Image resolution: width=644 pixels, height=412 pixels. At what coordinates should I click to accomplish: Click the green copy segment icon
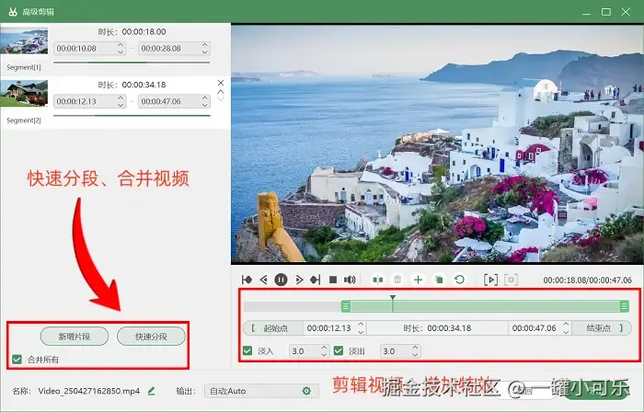click(439, 280)
